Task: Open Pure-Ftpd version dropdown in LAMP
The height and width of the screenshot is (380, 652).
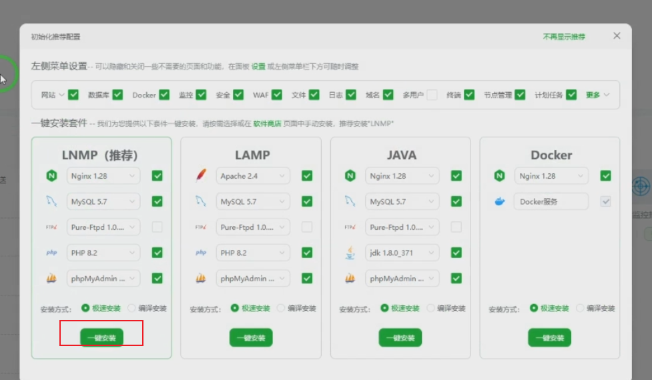Action: click(x=253, y=227)
